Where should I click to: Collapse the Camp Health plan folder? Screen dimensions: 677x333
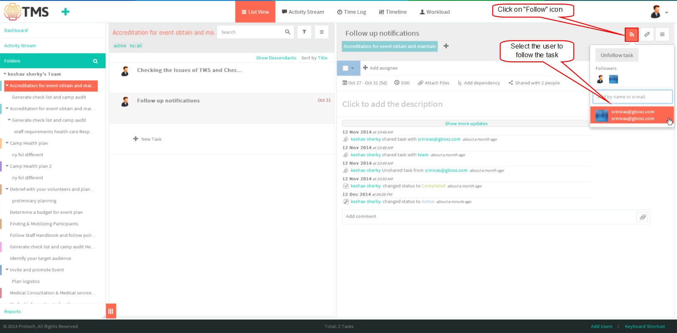point(7,143)
